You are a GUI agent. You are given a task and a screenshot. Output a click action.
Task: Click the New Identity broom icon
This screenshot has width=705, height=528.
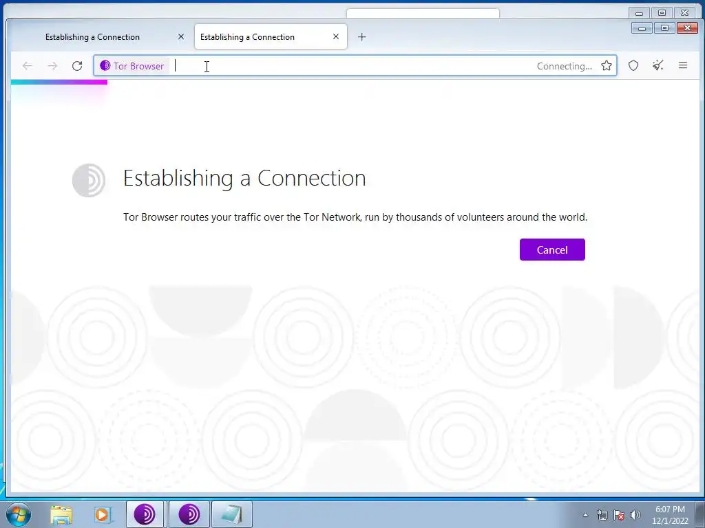[x=658, y=66]
